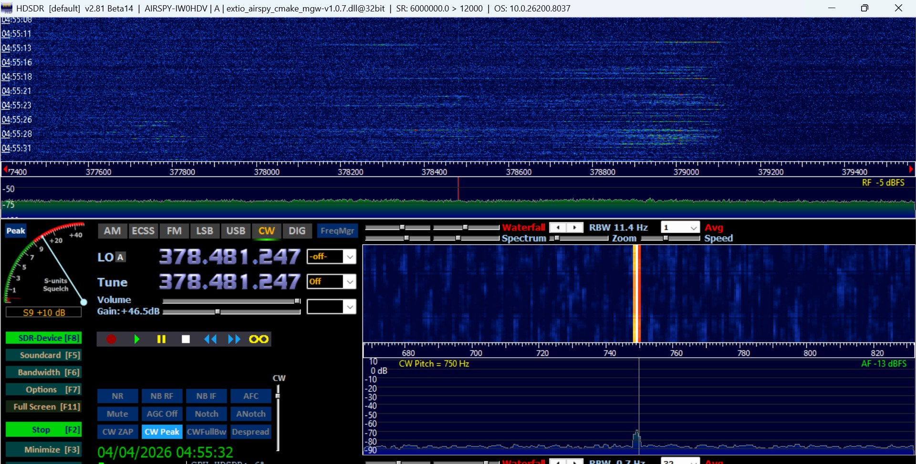
Task: Pause playback with the yellow pause icon
Action: point(161,339)
